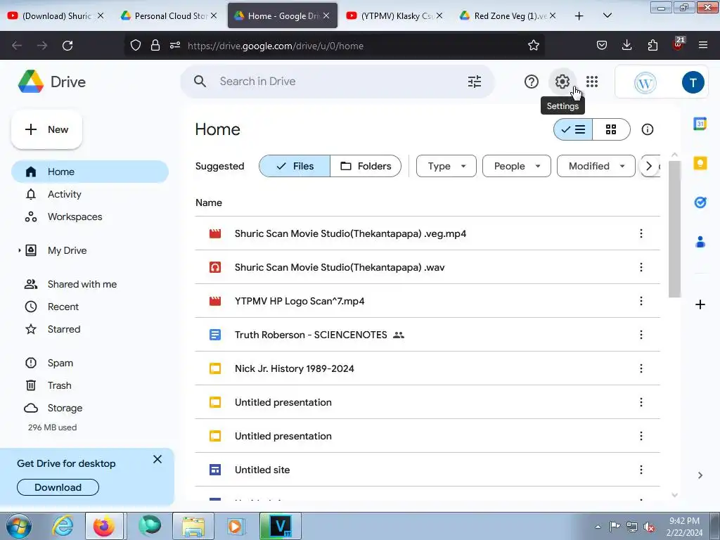Image resolution: width=720 pixels, height=540 pixels.
Task: Open more actions for YTPMV HP Logo Scan^7.mp4
Action: click(x=641, y=301)
